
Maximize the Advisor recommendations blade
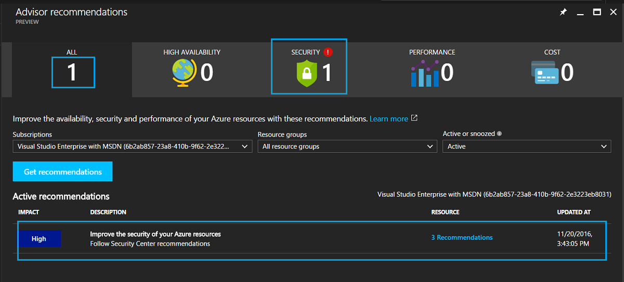[597, 12]
